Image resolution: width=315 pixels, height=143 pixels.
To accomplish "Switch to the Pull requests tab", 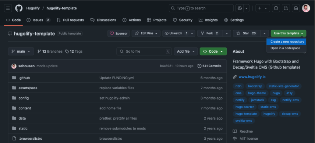I will point(70,20).
